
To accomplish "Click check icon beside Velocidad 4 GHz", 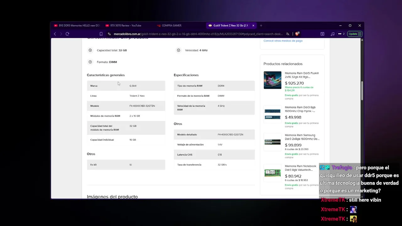I will (178, 50).
